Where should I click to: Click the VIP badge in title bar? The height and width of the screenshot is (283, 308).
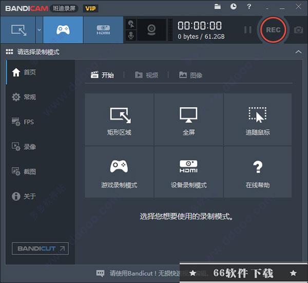click(90, 8)
